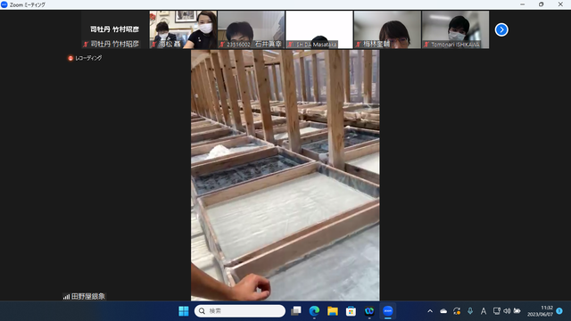Click the muted microphone icon on Tomonari ISHIKAWA tile
This screenshot has width=571, height=321.
tap(426, 45)
